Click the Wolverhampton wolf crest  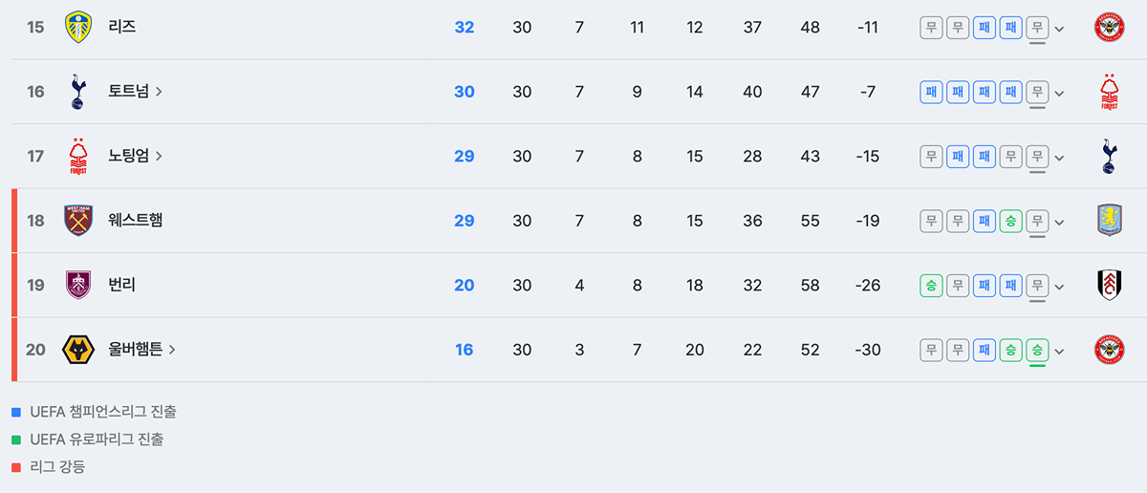click(x=78, y=350)
